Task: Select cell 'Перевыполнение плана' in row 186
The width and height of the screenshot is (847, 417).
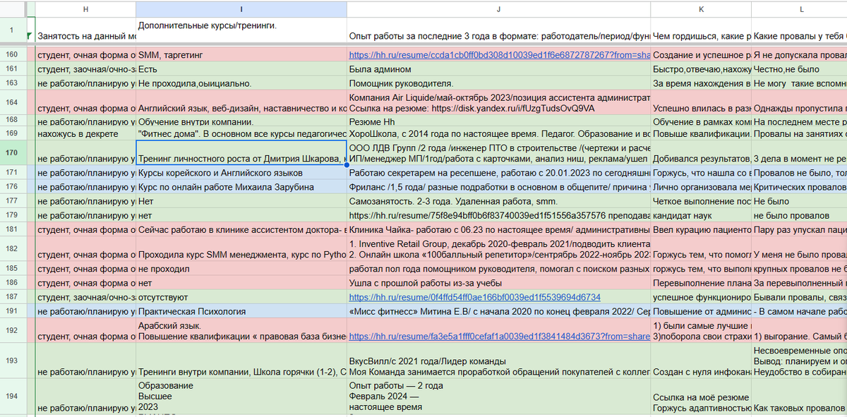Action: 701,283
